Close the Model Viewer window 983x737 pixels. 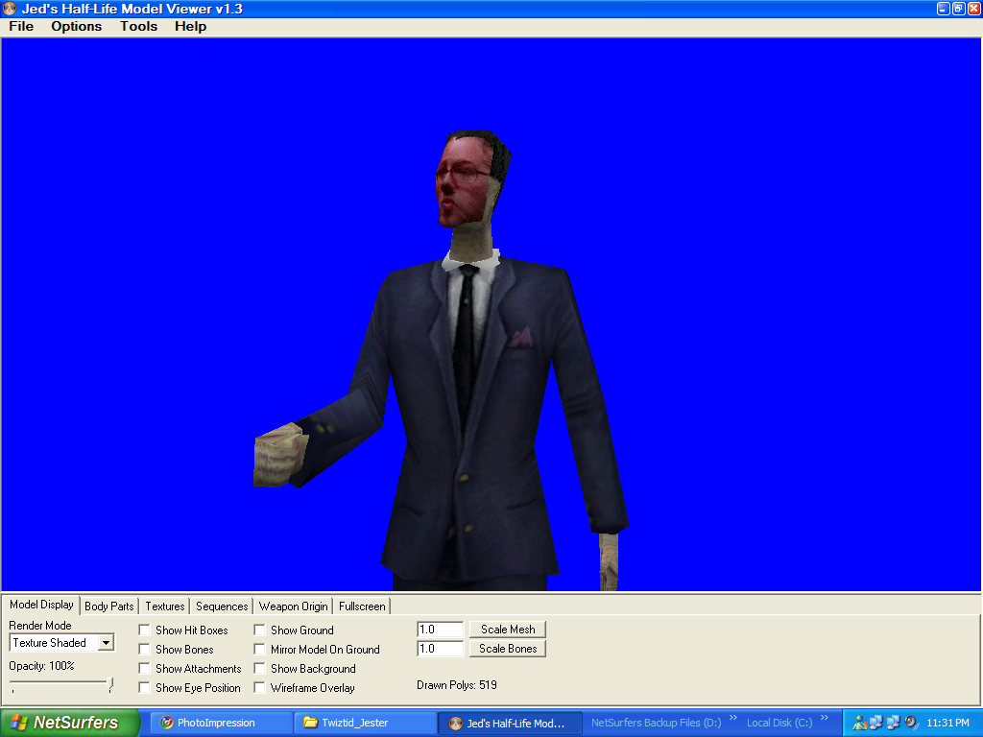pos(974,9)
